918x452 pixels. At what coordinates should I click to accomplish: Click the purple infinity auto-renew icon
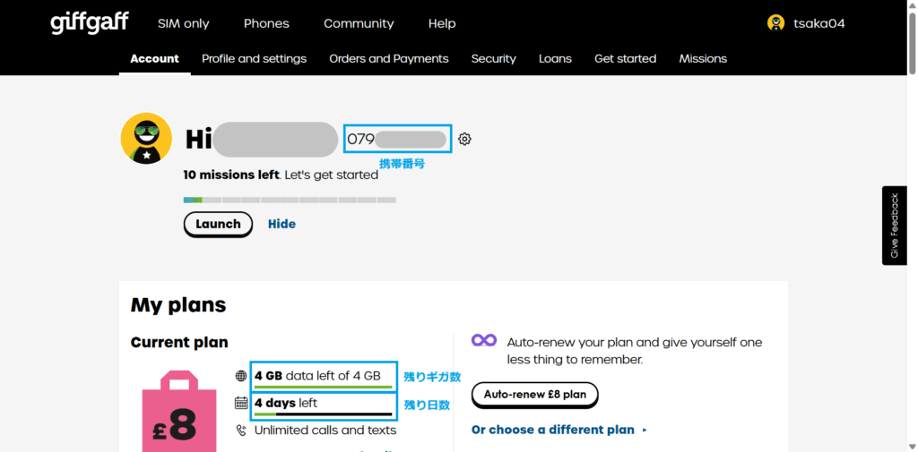coord(484,340)
